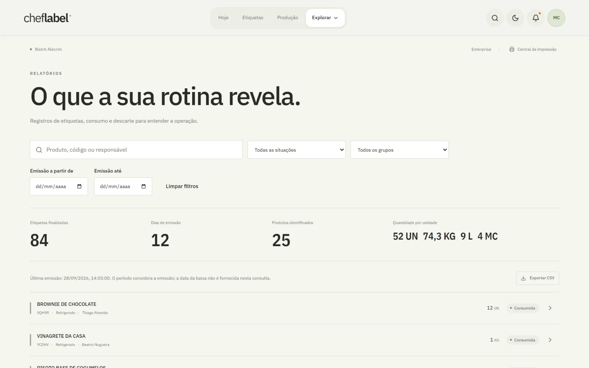
Task: Click Beatriz Nogueira responsible name
Action: 96,345
